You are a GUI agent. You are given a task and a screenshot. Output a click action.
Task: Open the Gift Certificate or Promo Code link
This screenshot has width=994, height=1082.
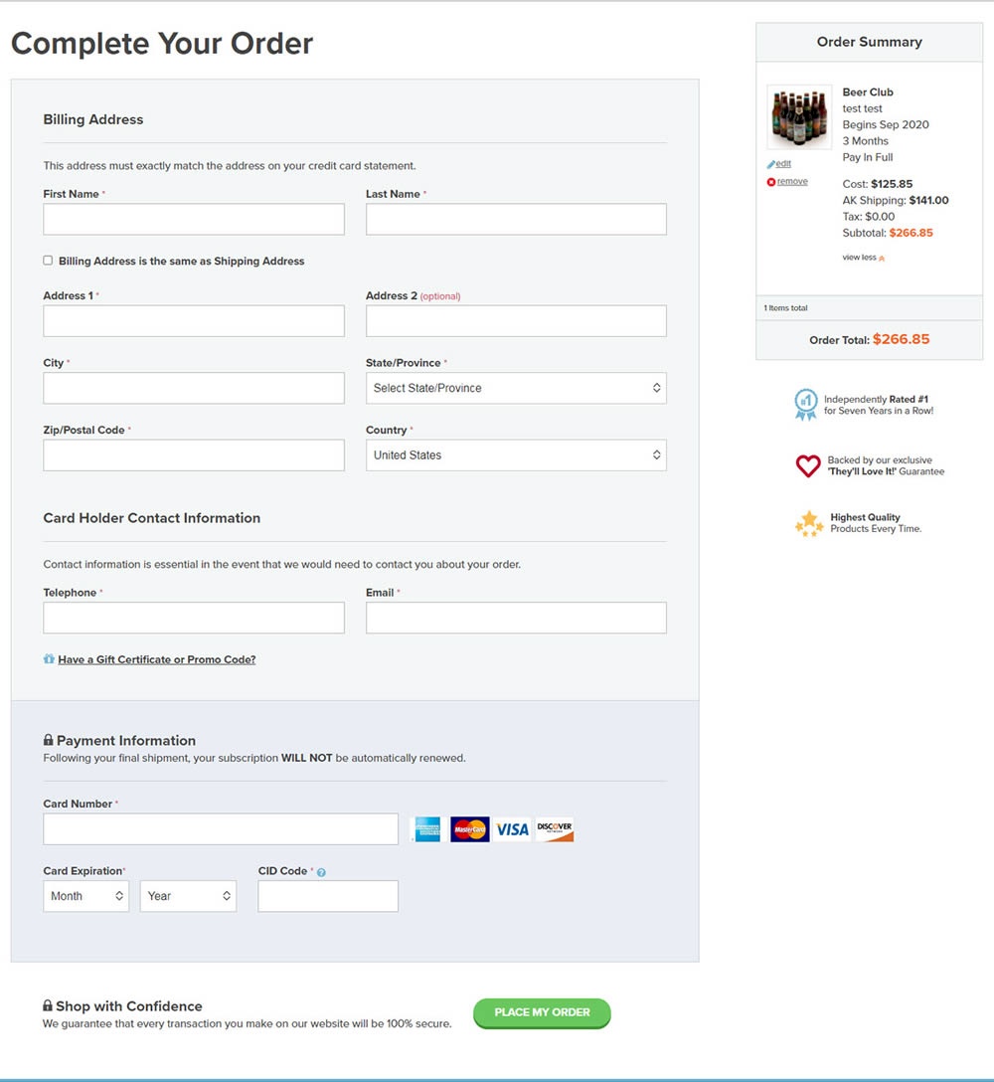point(156,659)
